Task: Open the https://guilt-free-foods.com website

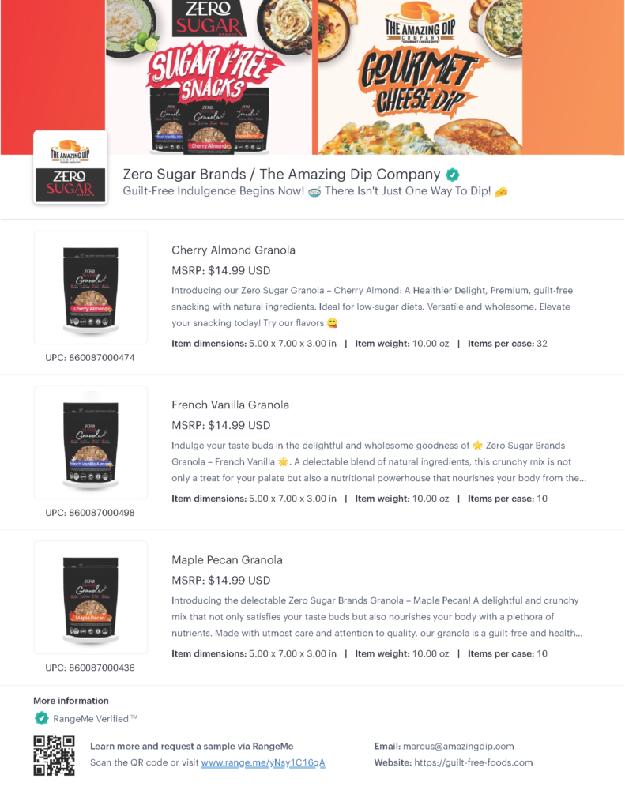Action: pyautogui.click(x=473, y=762)
